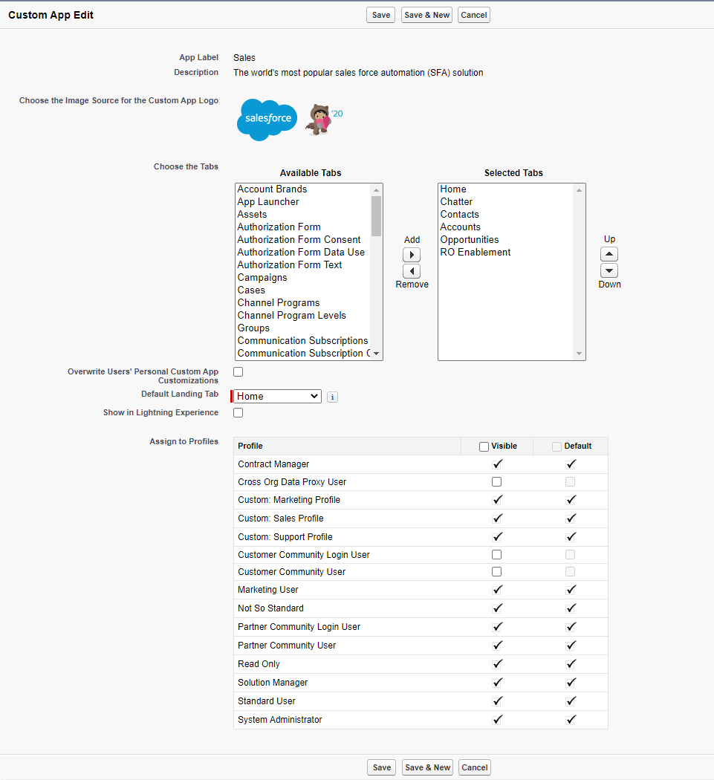
Task: Uncheck Default for Standard User
Action: pyautogui.click(x=571, y=701)
